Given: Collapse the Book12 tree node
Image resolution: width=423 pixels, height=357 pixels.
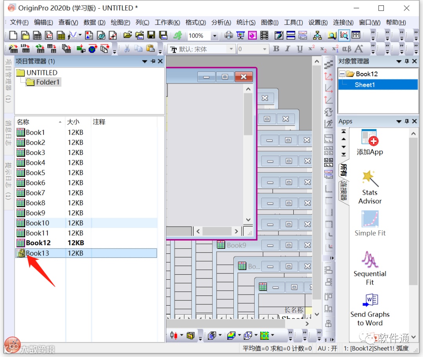Looking at the screenshot, I should pyautogui.click(x=342, y=73).
